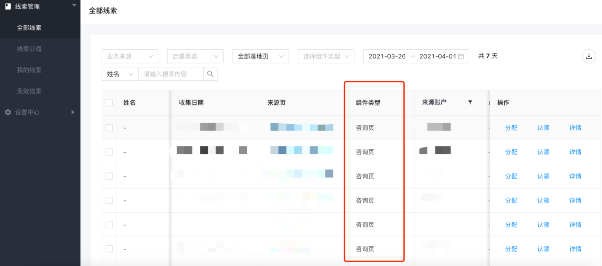The width and height of the screenshot is (602, 266).
Task: Check the first row checkbox
Action: point(109,127)
